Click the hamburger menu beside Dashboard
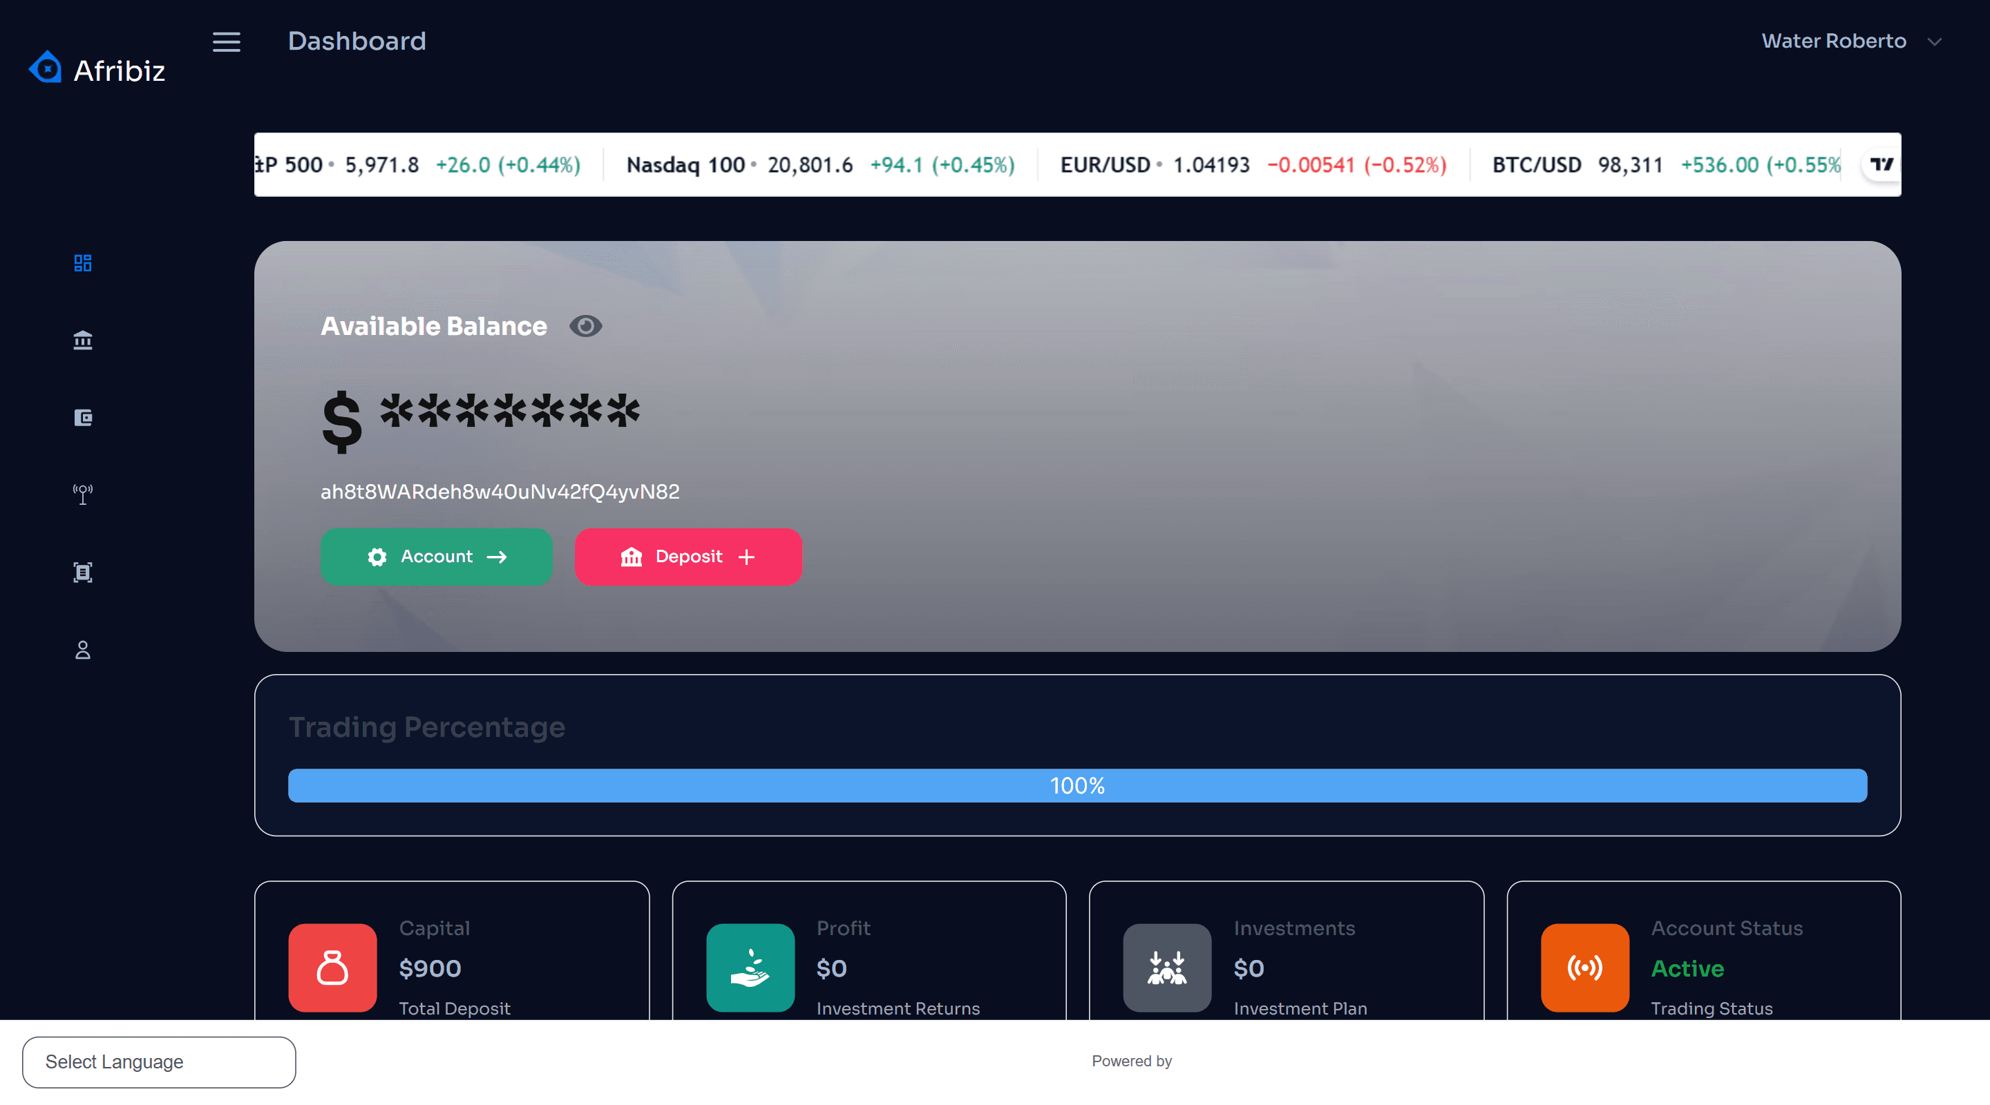Viewport: 1990px width, 1105px height. pos(227,42)
